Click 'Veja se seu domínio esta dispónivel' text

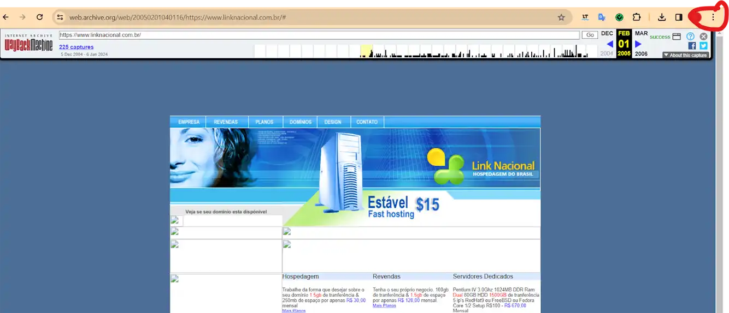point(226,212)
